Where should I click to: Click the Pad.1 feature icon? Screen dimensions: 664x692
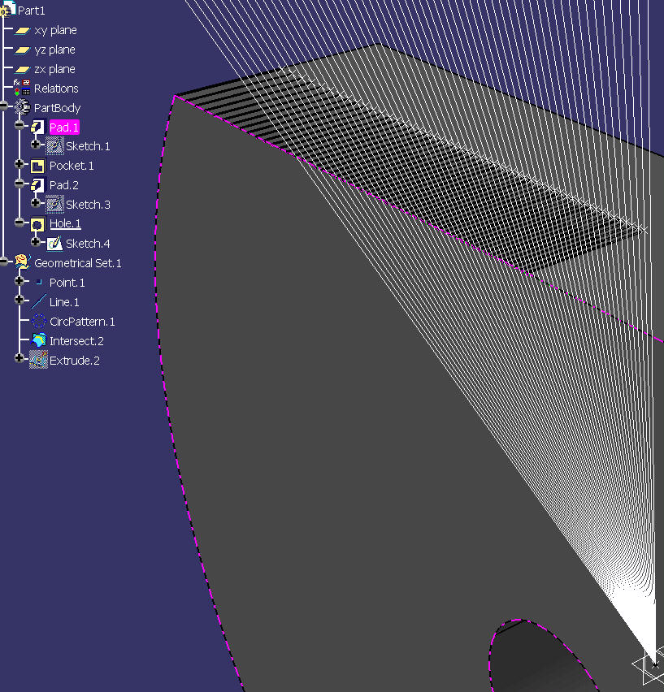37,127
